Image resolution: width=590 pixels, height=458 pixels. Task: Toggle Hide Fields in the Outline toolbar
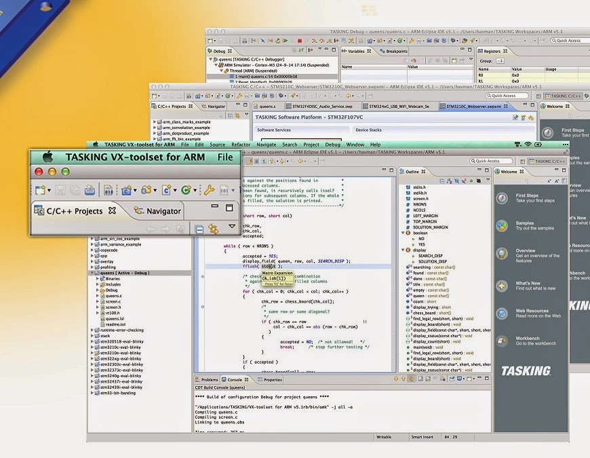tap(456, 180)
